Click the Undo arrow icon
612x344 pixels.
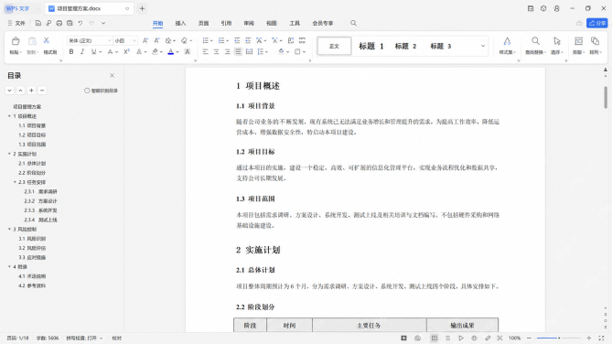pyautogui.click(x=80, y=24)
